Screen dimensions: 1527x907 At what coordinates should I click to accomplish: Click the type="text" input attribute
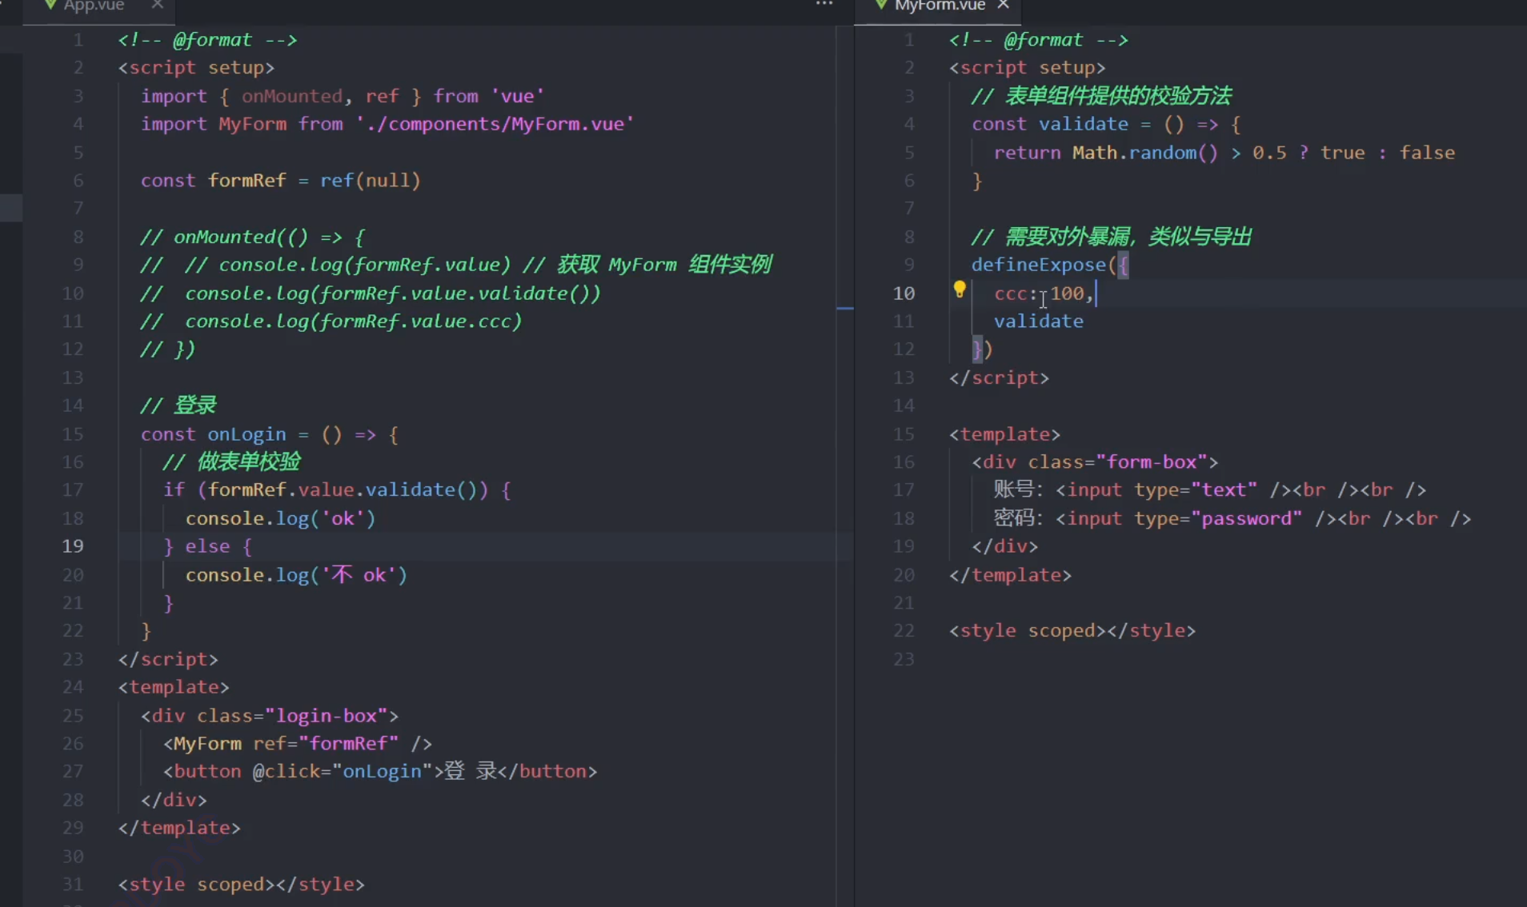[x=1196, y=490]
